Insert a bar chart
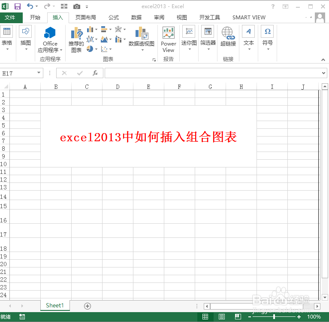Screen dimensions: 329x322 104,29
